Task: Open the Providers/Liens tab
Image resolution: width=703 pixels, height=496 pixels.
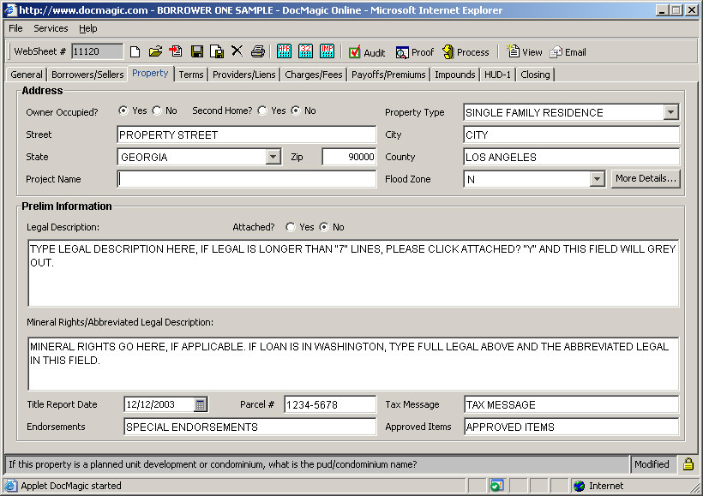Action: click(x=243, y=75)
